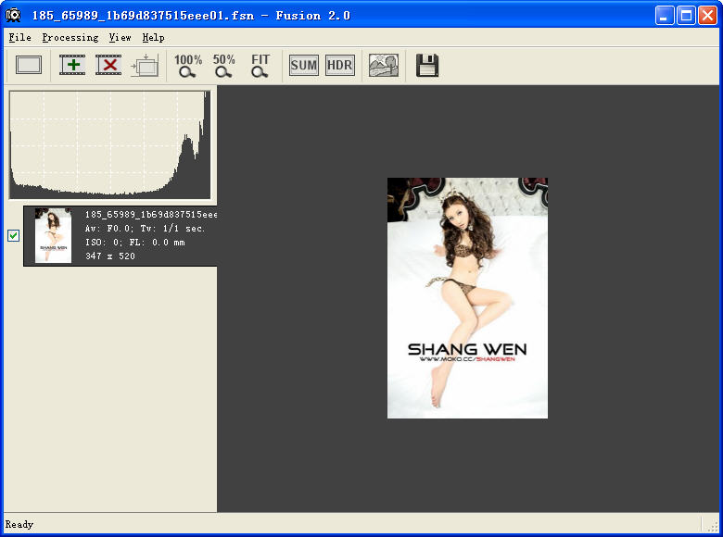Screen dimensions: 723x537
Task: Set zoom to 50% magnifier icon
Action: [x=223, y=65]
